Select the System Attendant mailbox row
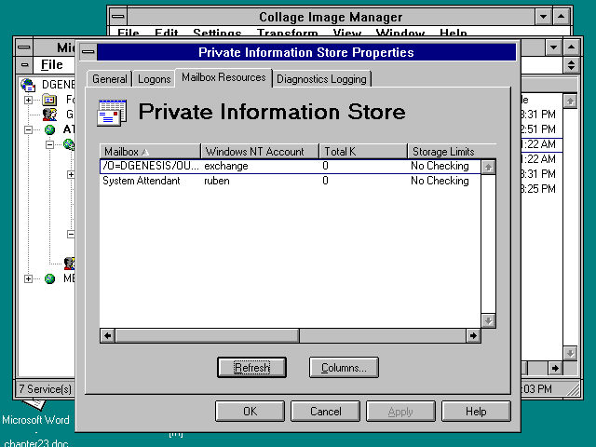Viewport: 596px width, 447px height. coord(290,181)
